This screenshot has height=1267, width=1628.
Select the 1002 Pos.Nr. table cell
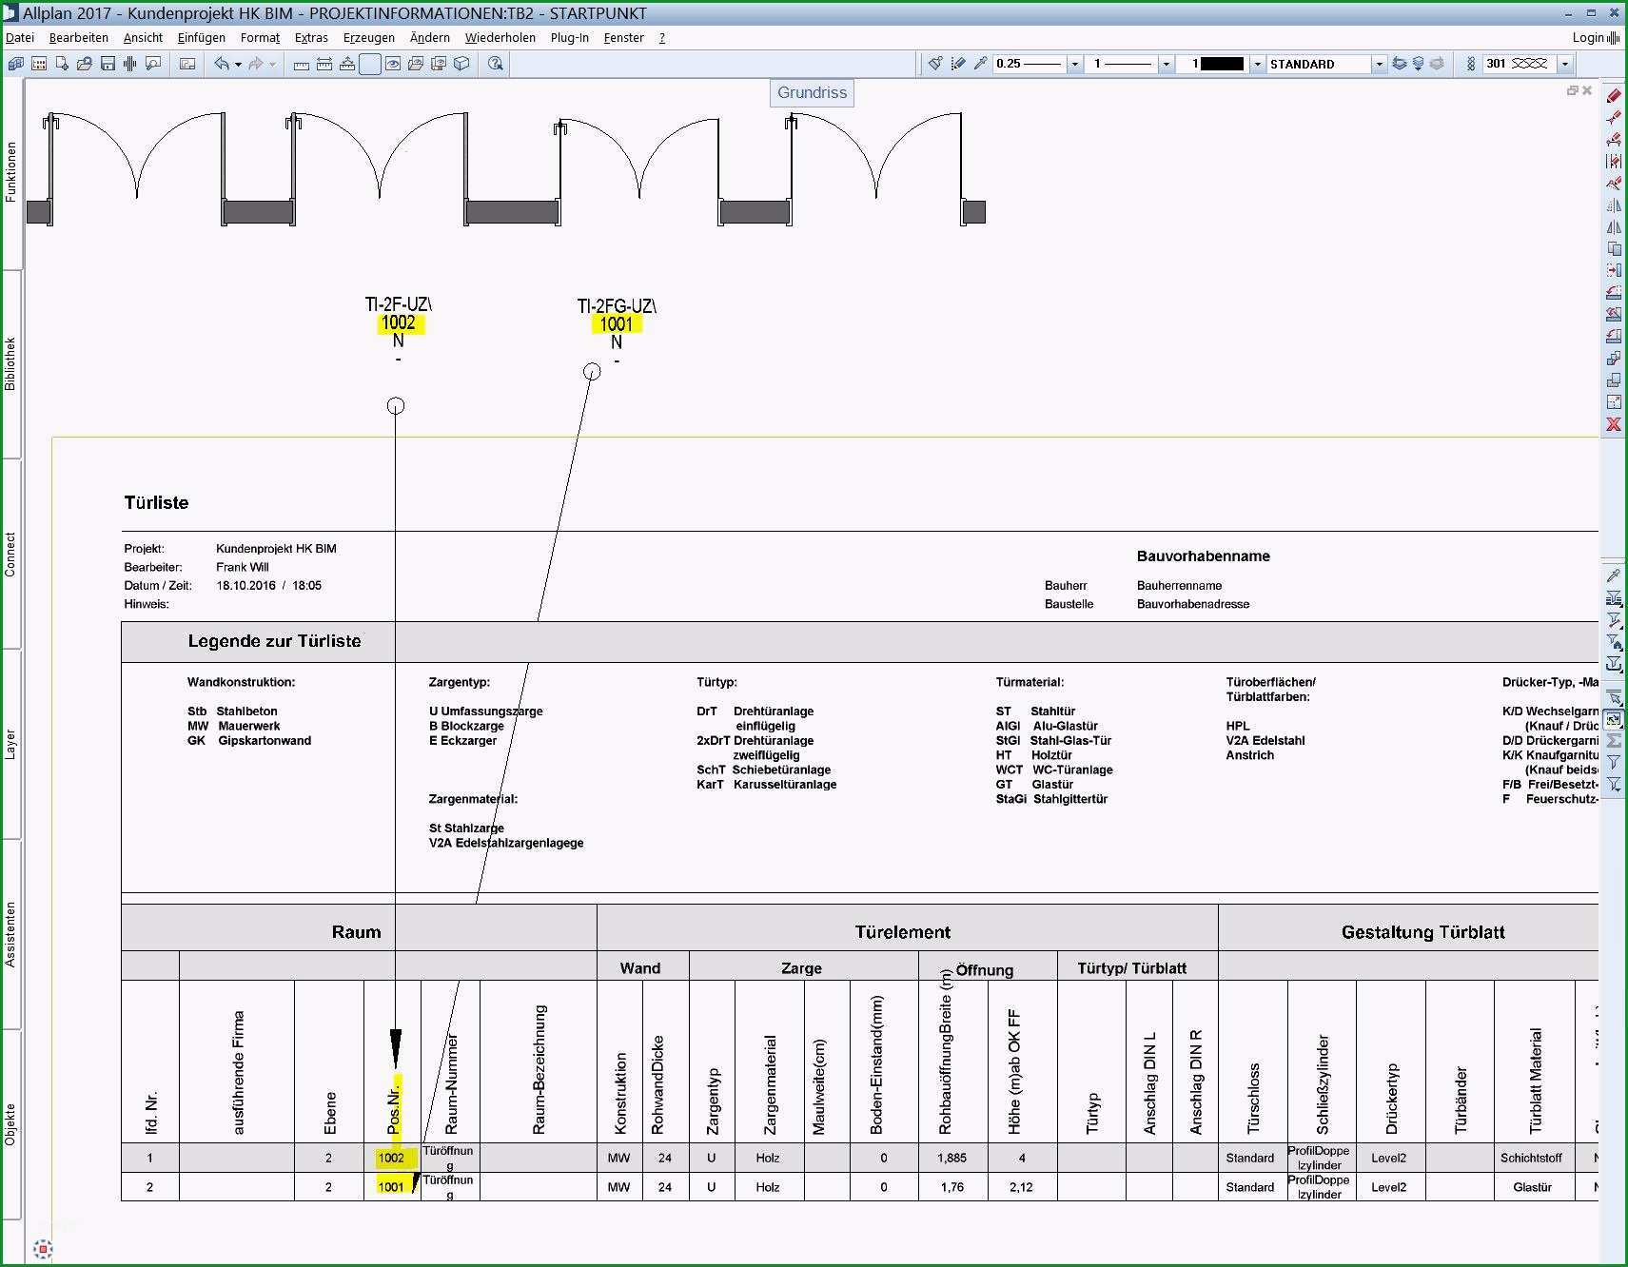[x=392, y=1158]
